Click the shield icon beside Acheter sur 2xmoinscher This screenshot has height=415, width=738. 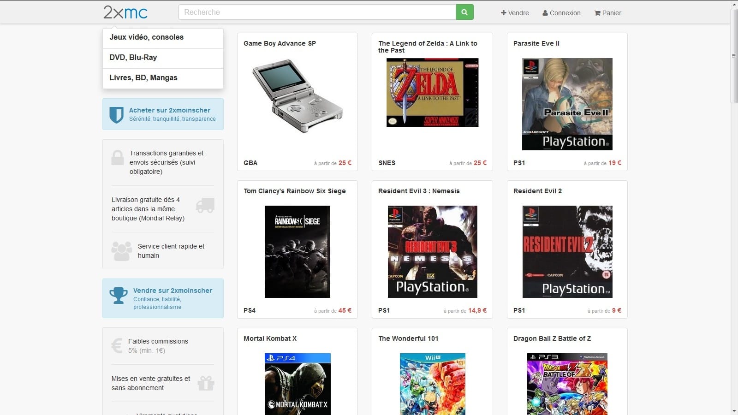click(116, 114)
